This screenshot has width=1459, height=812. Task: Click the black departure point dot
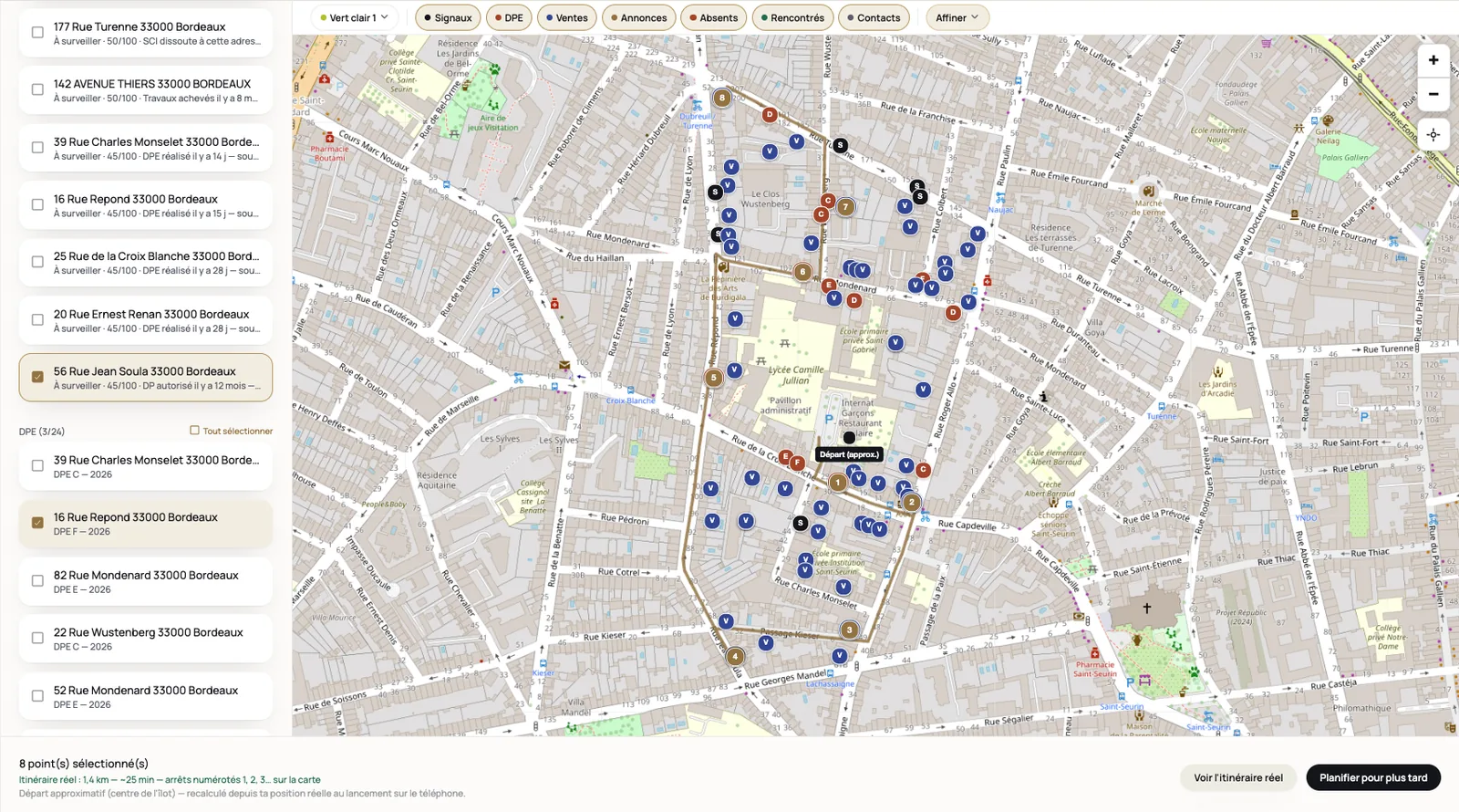849,438
